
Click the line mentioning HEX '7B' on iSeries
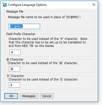tap(31, 46)
